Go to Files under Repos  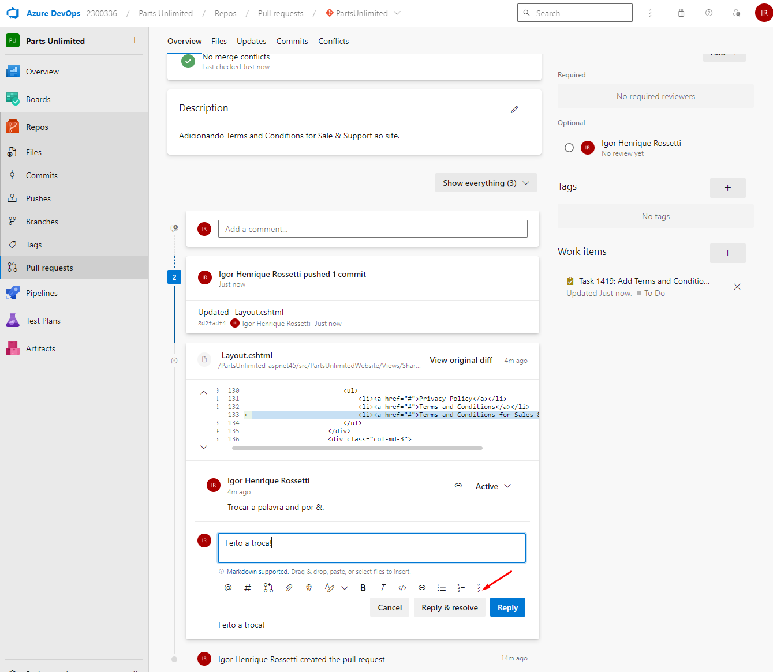point(74,152)
